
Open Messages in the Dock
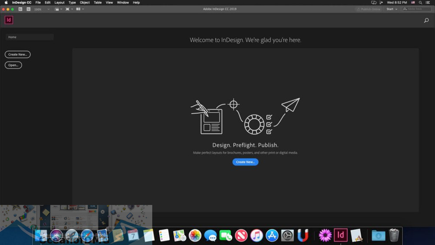pyautogui.click(x=210, y=236)
